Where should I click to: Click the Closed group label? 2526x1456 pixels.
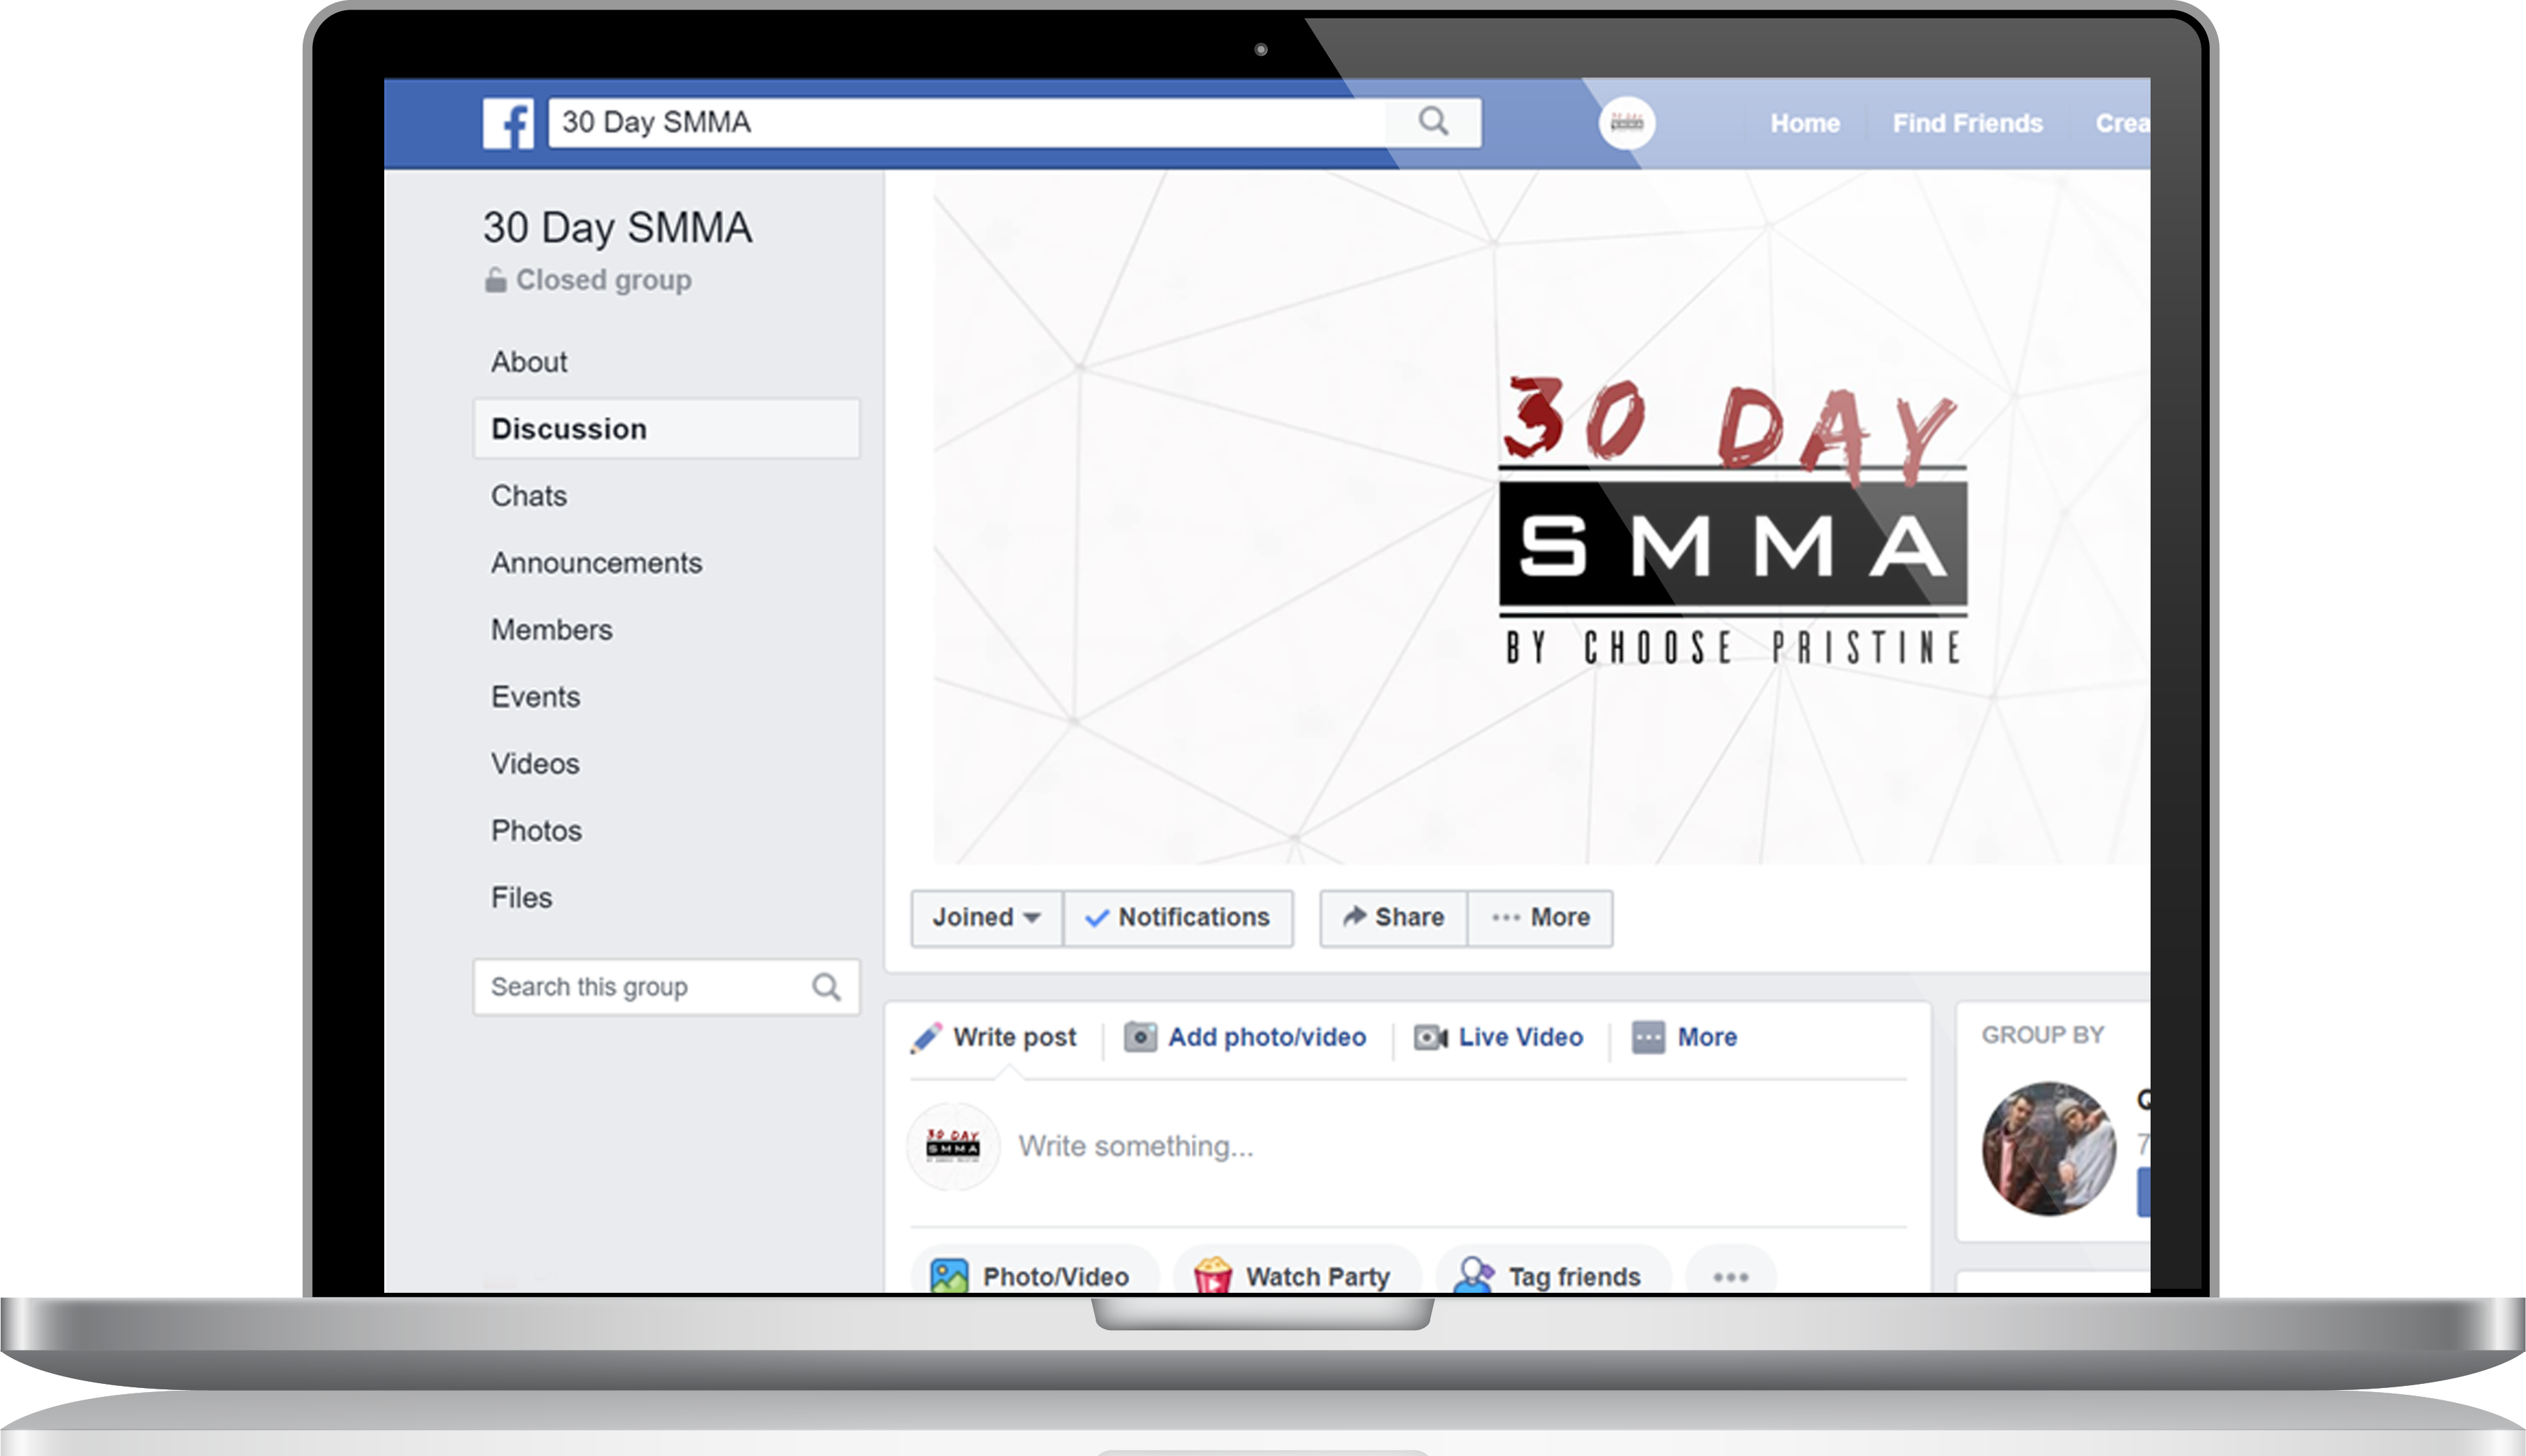pyautogui.click(x=603, y=280)
